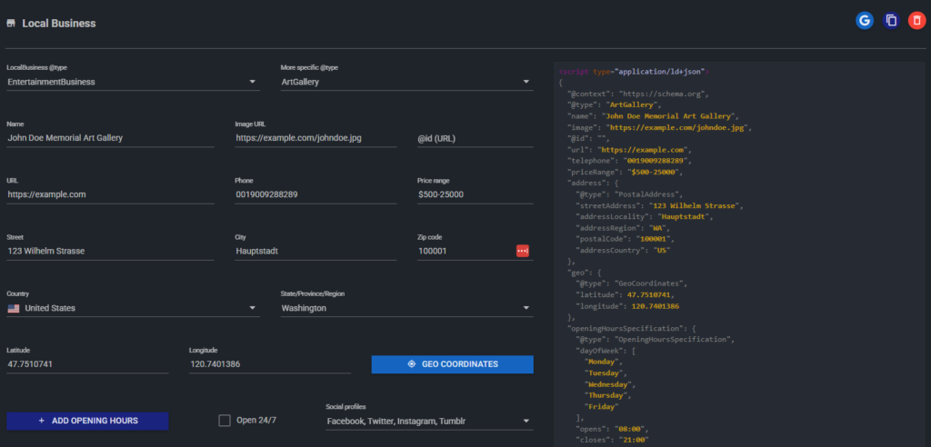The image size is (931, 447).
Task: Click the United States flag icon
Action: (13, 308)
